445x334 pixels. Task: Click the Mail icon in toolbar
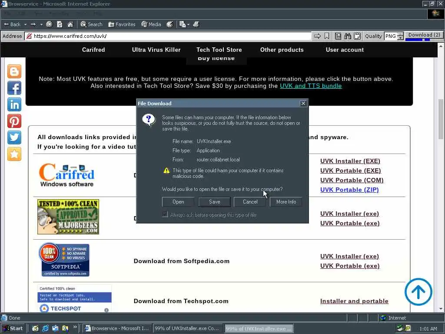(183, 24)
